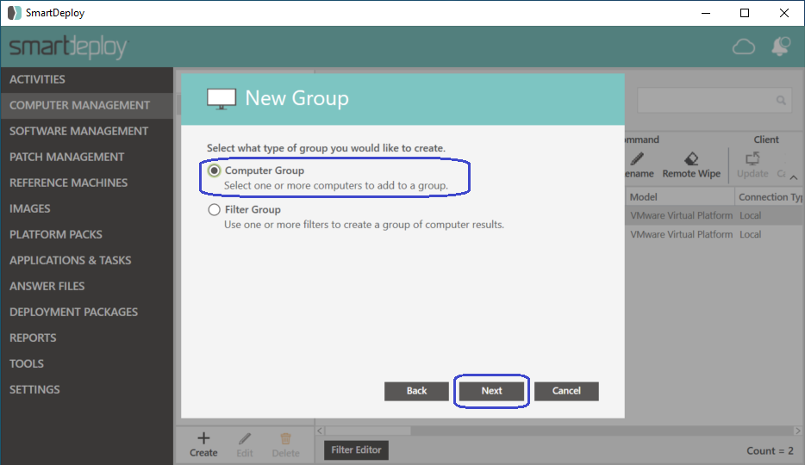
Task: Click the scrollbar left arrow
Action: click(320, 431)
